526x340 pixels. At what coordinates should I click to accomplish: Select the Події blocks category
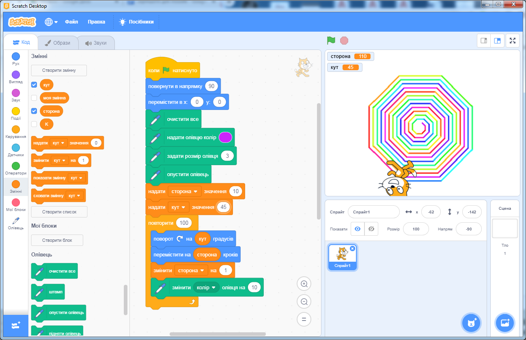coord(16,114)
